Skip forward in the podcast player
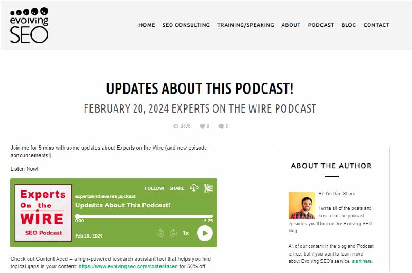Image resolution: width=412 pixels, height=273 pixels. (x=173, y=233)
